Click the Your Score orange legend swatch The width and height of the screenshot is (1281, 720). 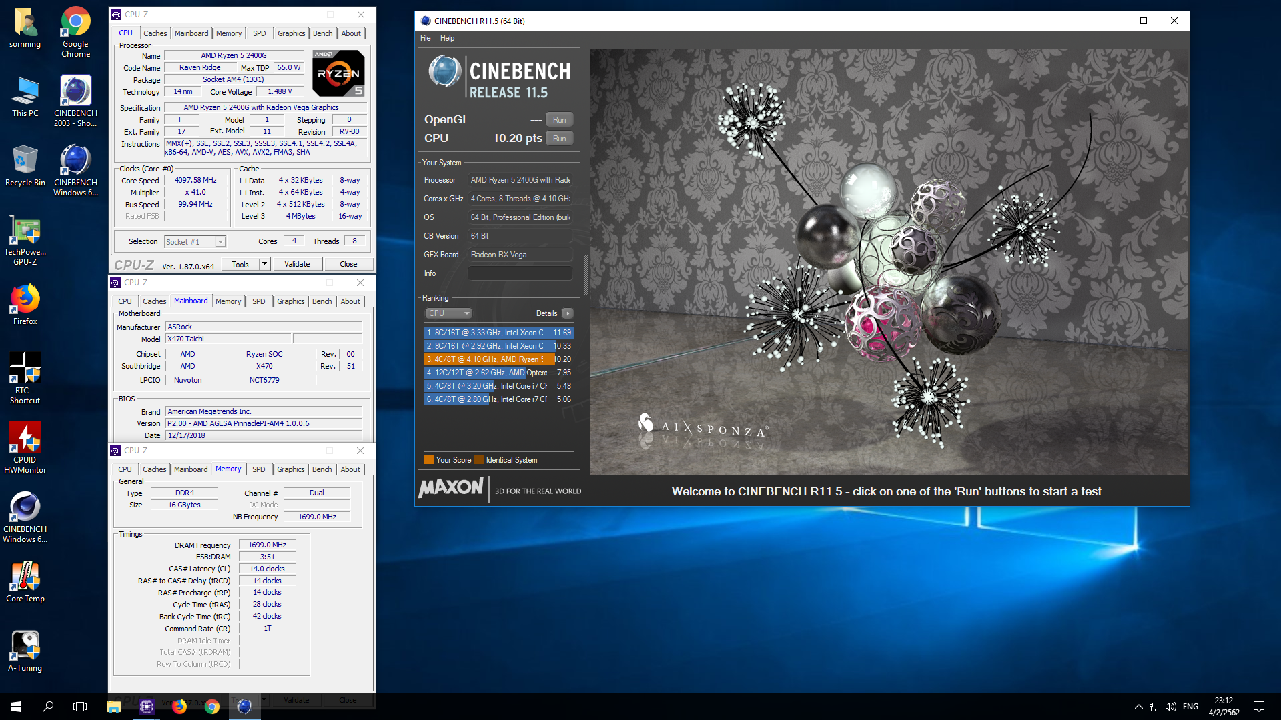click(429, 460)
